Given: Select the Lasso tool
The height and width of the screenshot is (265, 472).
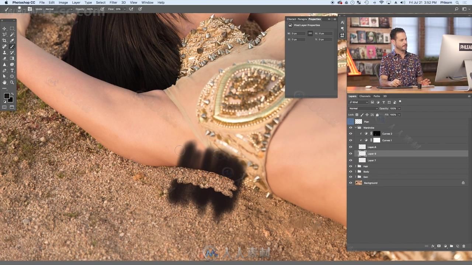Looking at the screenshot, I should [x=4, y=35].
